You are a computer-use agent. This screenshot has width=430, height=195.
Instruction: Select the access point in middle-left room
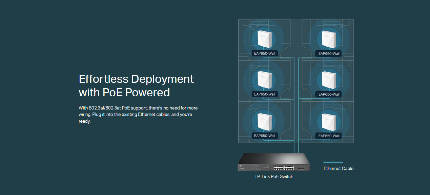coord(264,79)
